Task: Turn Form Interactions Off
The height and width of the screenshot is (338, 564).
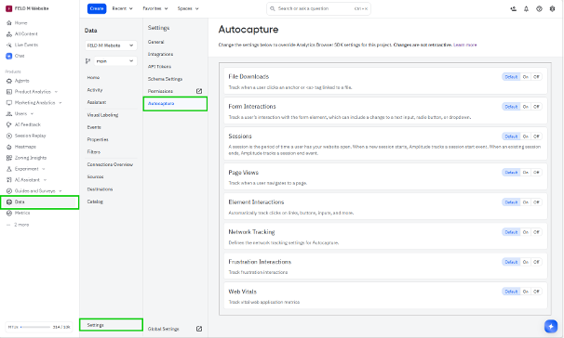Action: [536, 107]
